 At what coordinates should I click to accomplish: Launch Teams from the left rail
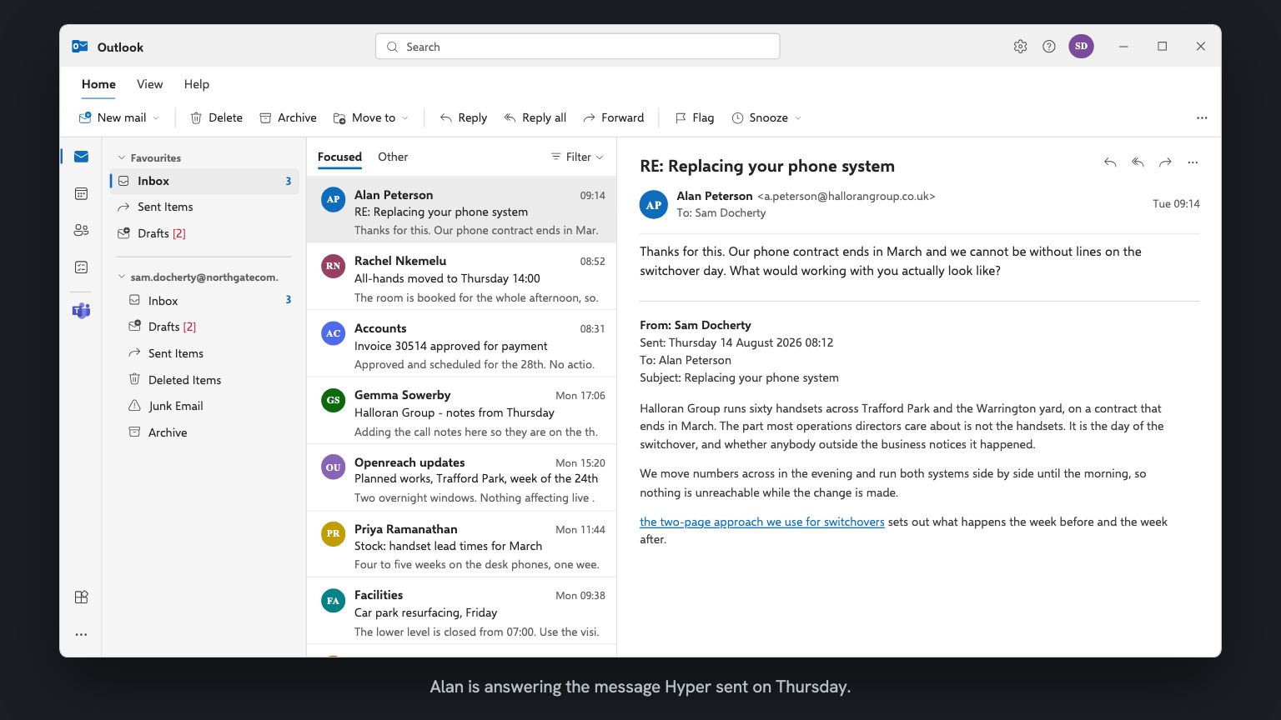click(81, 311)
